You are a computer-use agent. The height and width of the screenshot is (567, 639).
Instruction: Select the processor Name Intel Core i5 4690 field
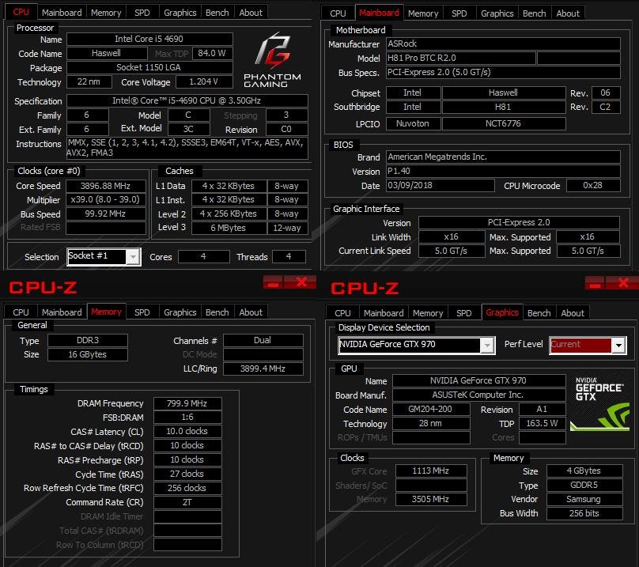tap(149, 40)
